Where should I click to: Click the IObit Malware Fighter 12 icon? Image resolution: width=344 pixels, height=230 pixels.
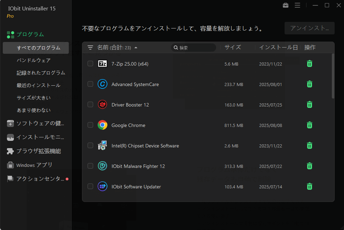(x=103, y=166)
